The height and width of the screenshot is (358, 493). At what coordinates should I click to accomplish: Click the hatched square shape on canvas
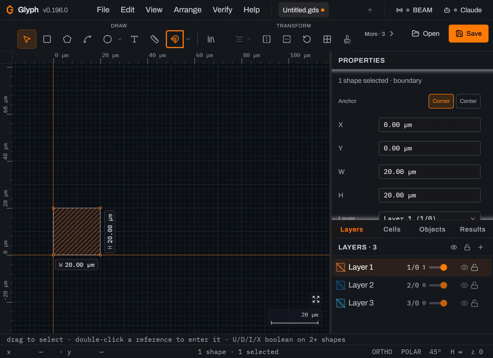pos(77,232)
